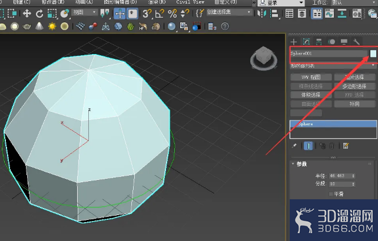Toggle the Layer Explorer

302,14
